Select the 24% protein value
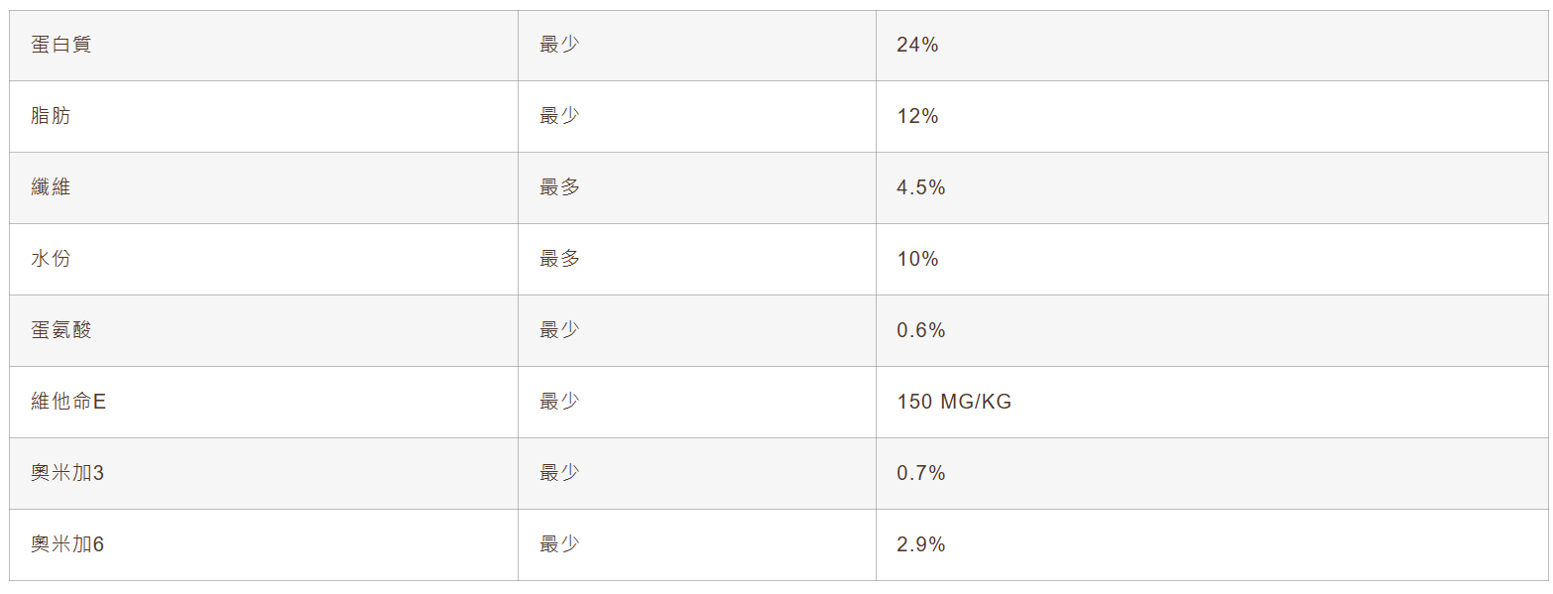Screen dimensions: 1553x594 pos(917,45)
